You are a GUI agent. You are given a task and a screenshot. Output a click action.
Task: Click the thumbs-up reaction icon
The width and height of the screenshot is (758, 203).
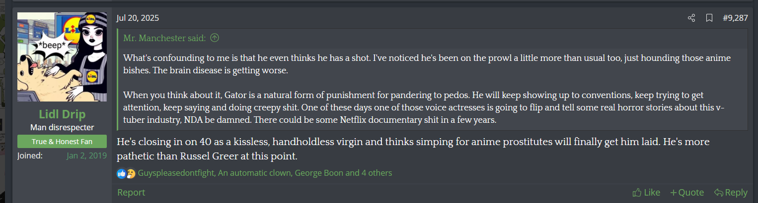click(121, 173)
